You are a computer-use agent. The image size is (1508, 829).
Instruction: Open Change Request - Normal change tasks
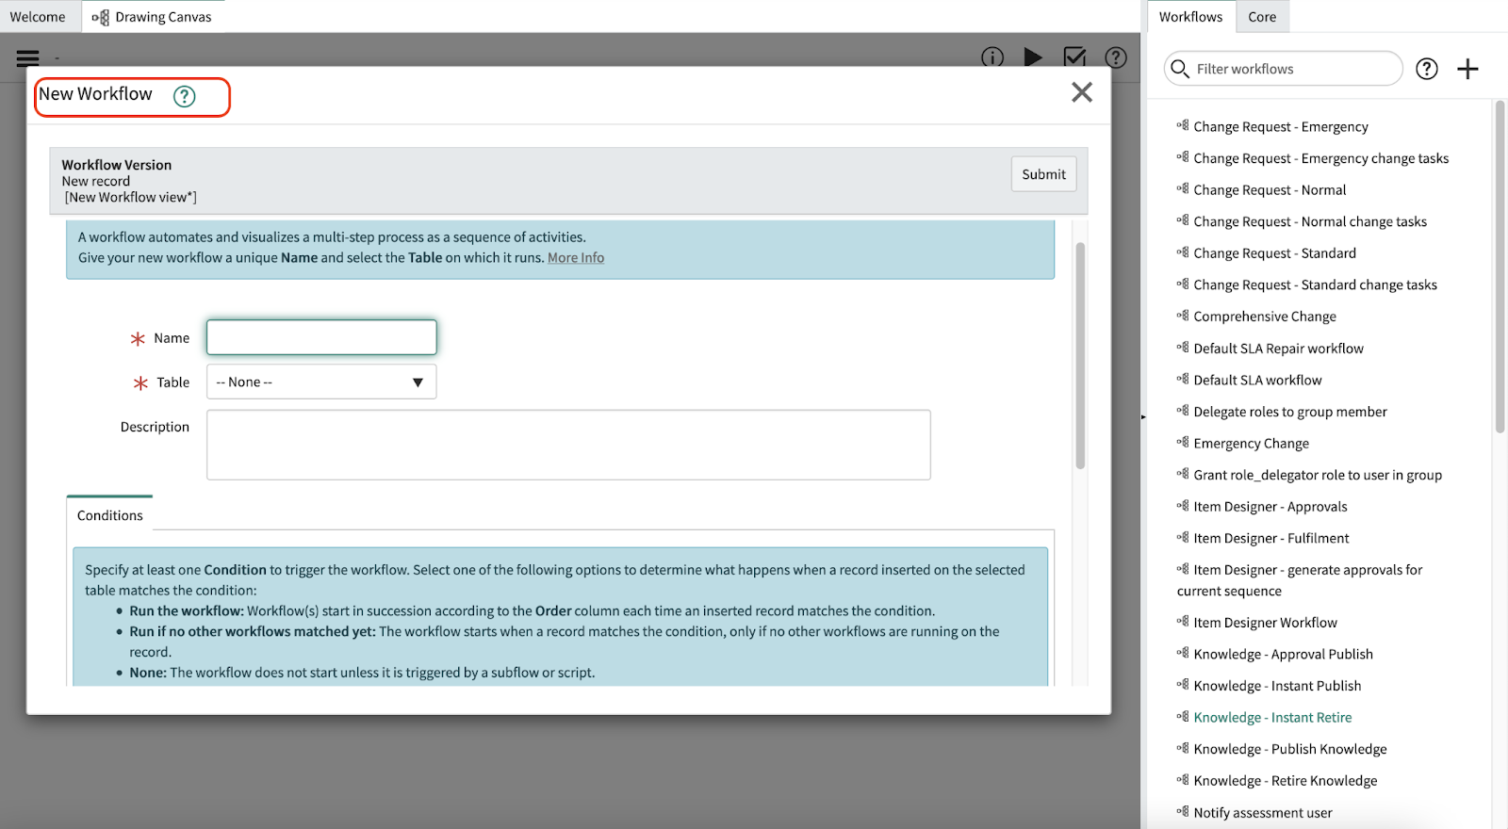pos(1310,221)
